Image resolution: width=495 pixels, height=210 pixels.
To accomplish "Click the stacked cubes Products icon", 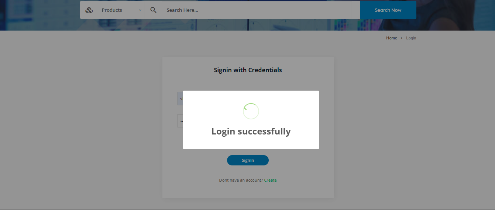I will pyautogui.click(x=89, y=10).
